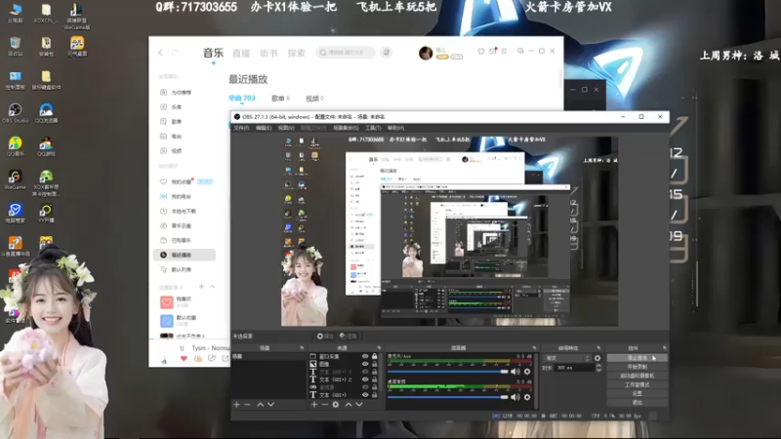
Task: Open QQ浏览器 desktop shortcut
Action: tap(46, 113)
